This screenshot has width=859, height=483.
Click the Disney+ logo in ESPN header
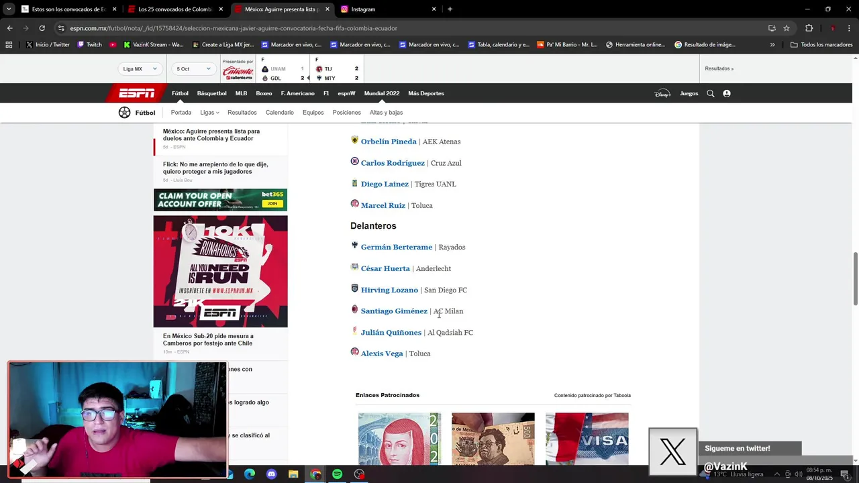[662, 94]
